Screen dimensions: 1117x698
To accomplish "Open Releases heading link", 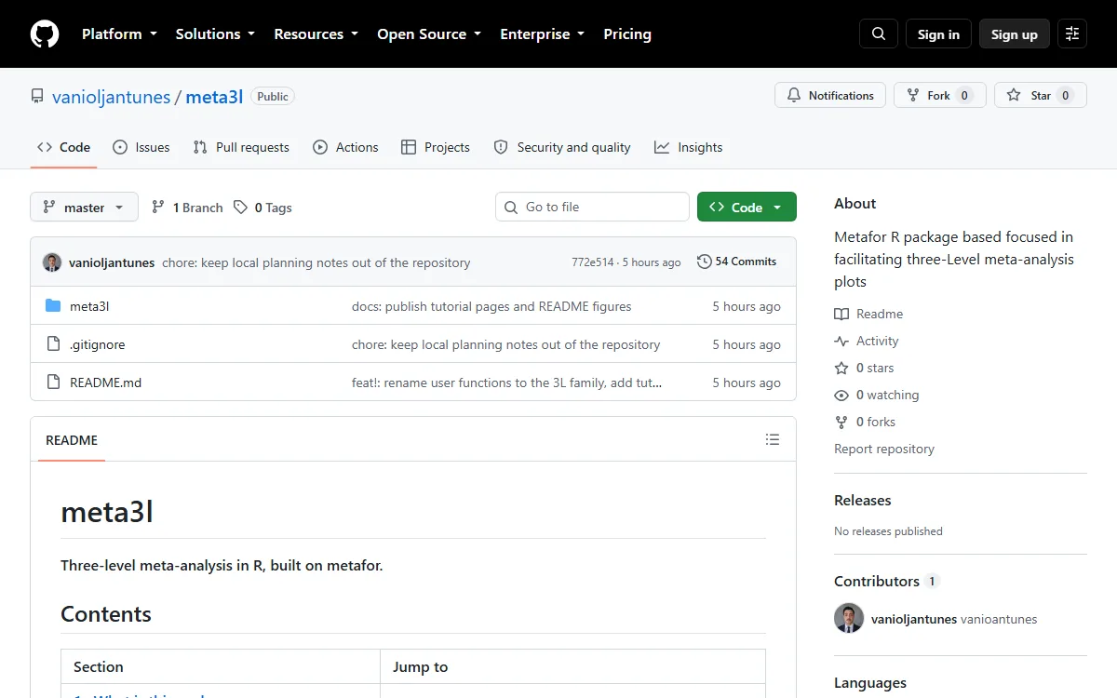I will click(x=862, y=500).
